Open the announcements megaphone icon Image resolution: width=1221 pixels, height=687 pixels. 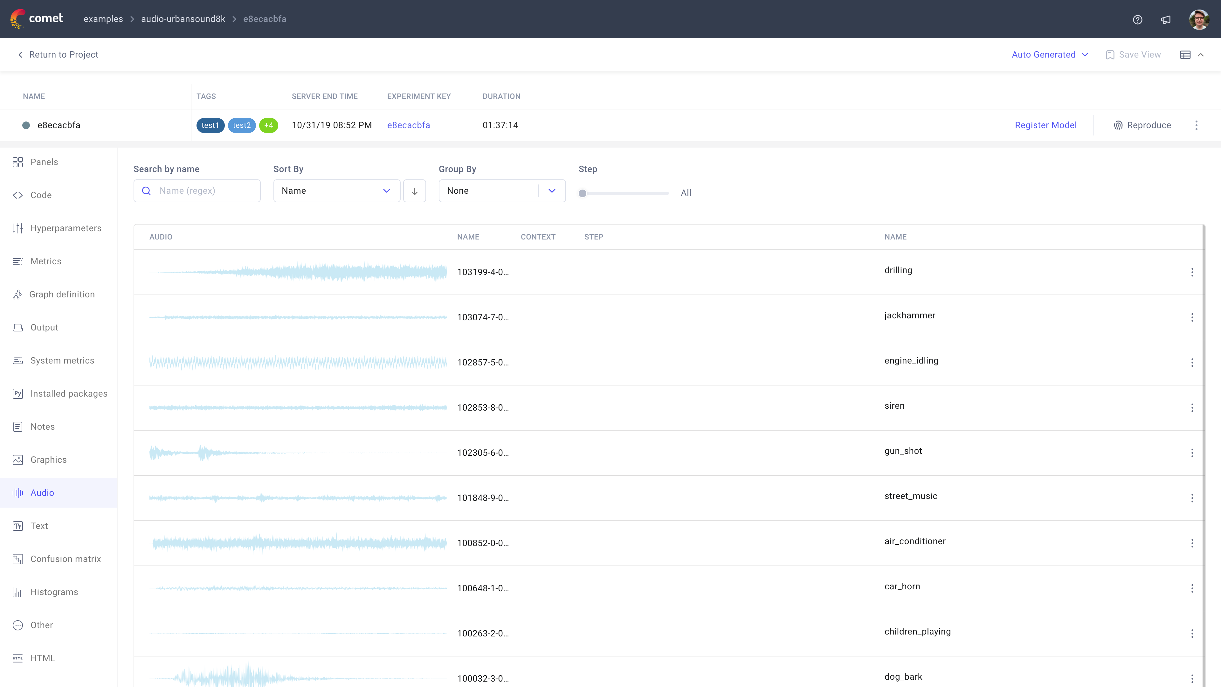tap(1166, 19)
